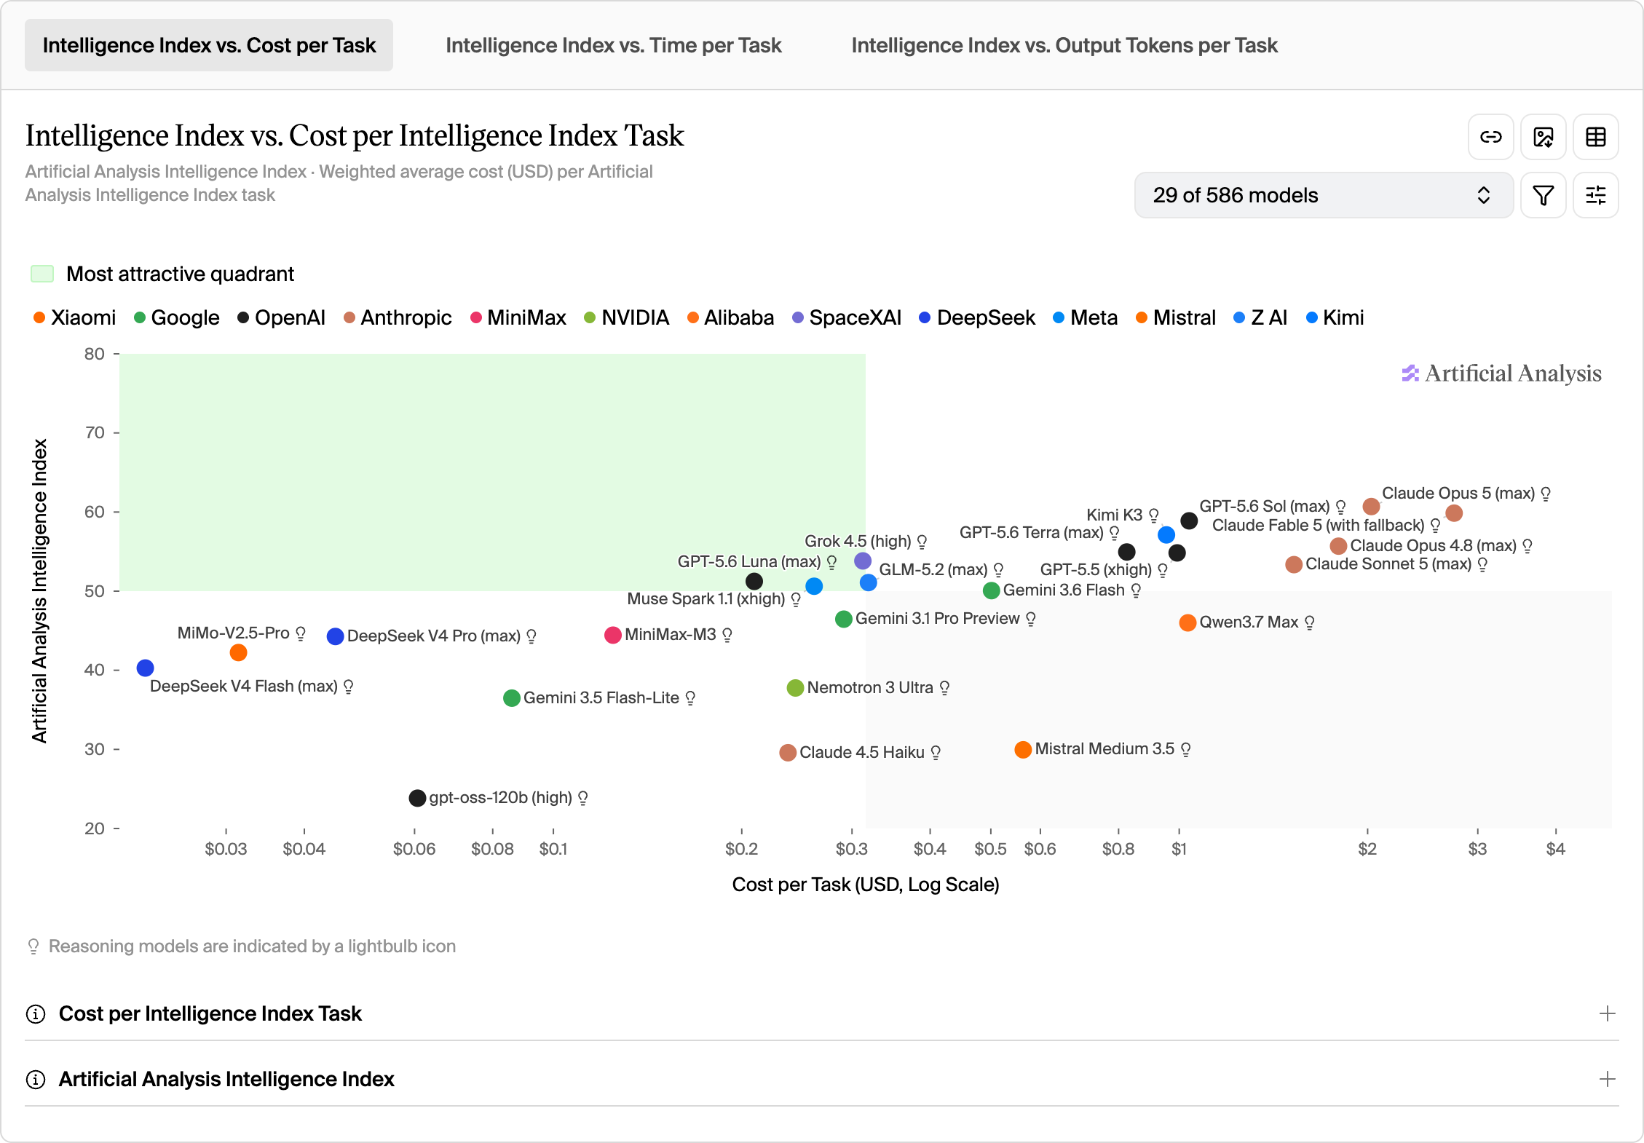Select the gpt-oss-120b (high) data point
1644x1143 pixels.
[417, 798]
